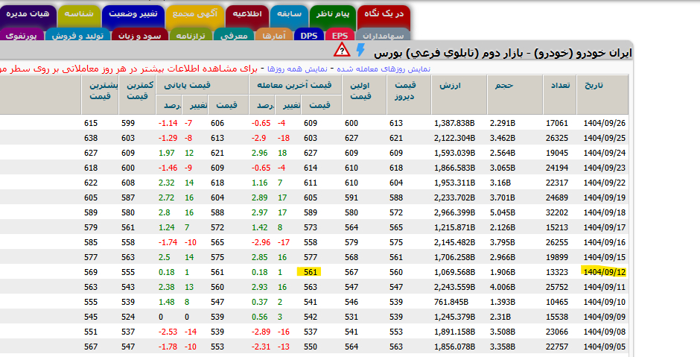Click the row dated 1404/09/26

[x=604, y=123]
